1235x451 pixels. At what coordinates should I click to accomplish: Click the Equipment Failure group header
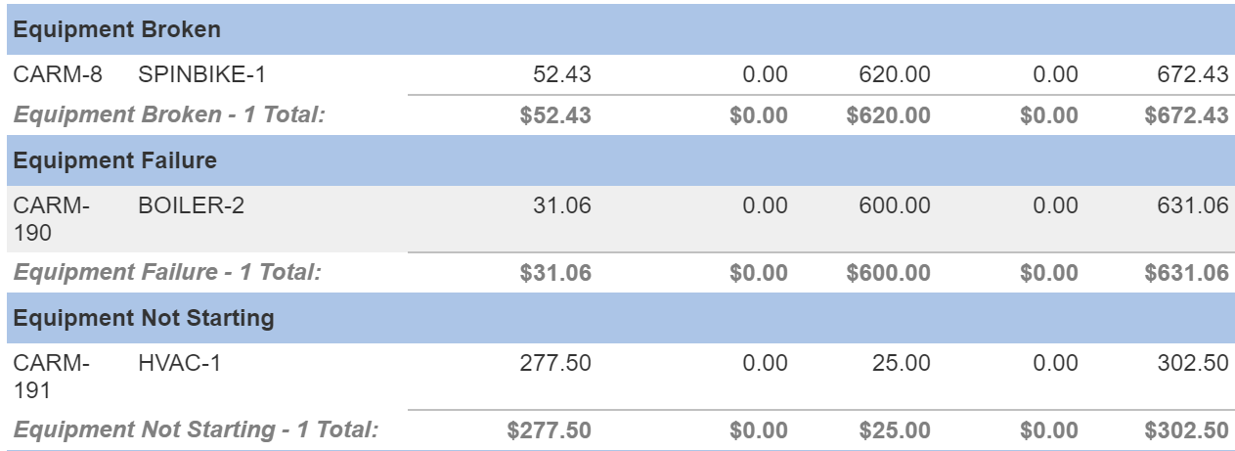[620, 160]
